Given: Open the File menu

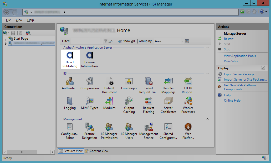Looking at the screenshot, I should 8,20.
